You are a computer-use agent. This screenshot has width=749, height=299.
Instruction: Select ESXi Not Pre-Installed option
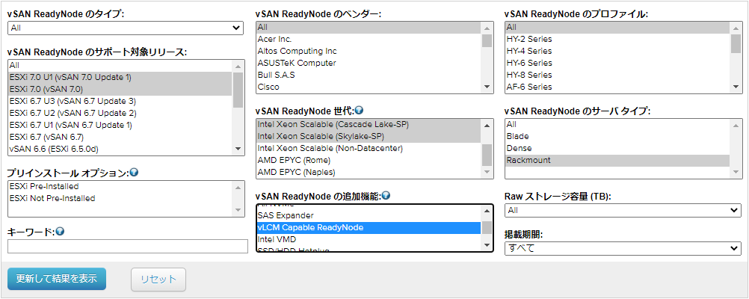120,198
